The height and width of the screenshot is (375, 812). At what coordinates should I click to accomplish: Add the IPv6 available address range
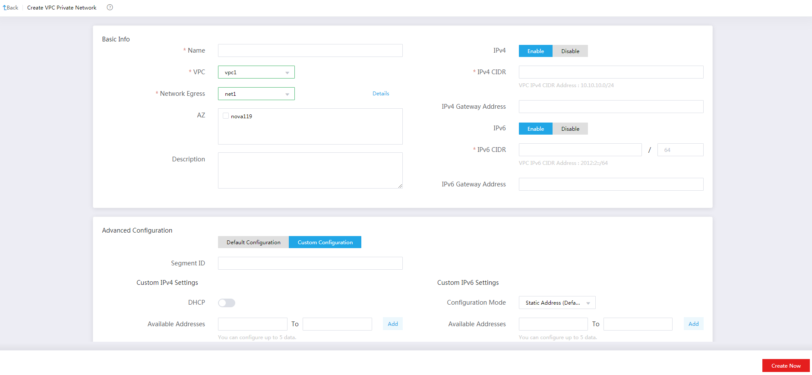[693, 324]
